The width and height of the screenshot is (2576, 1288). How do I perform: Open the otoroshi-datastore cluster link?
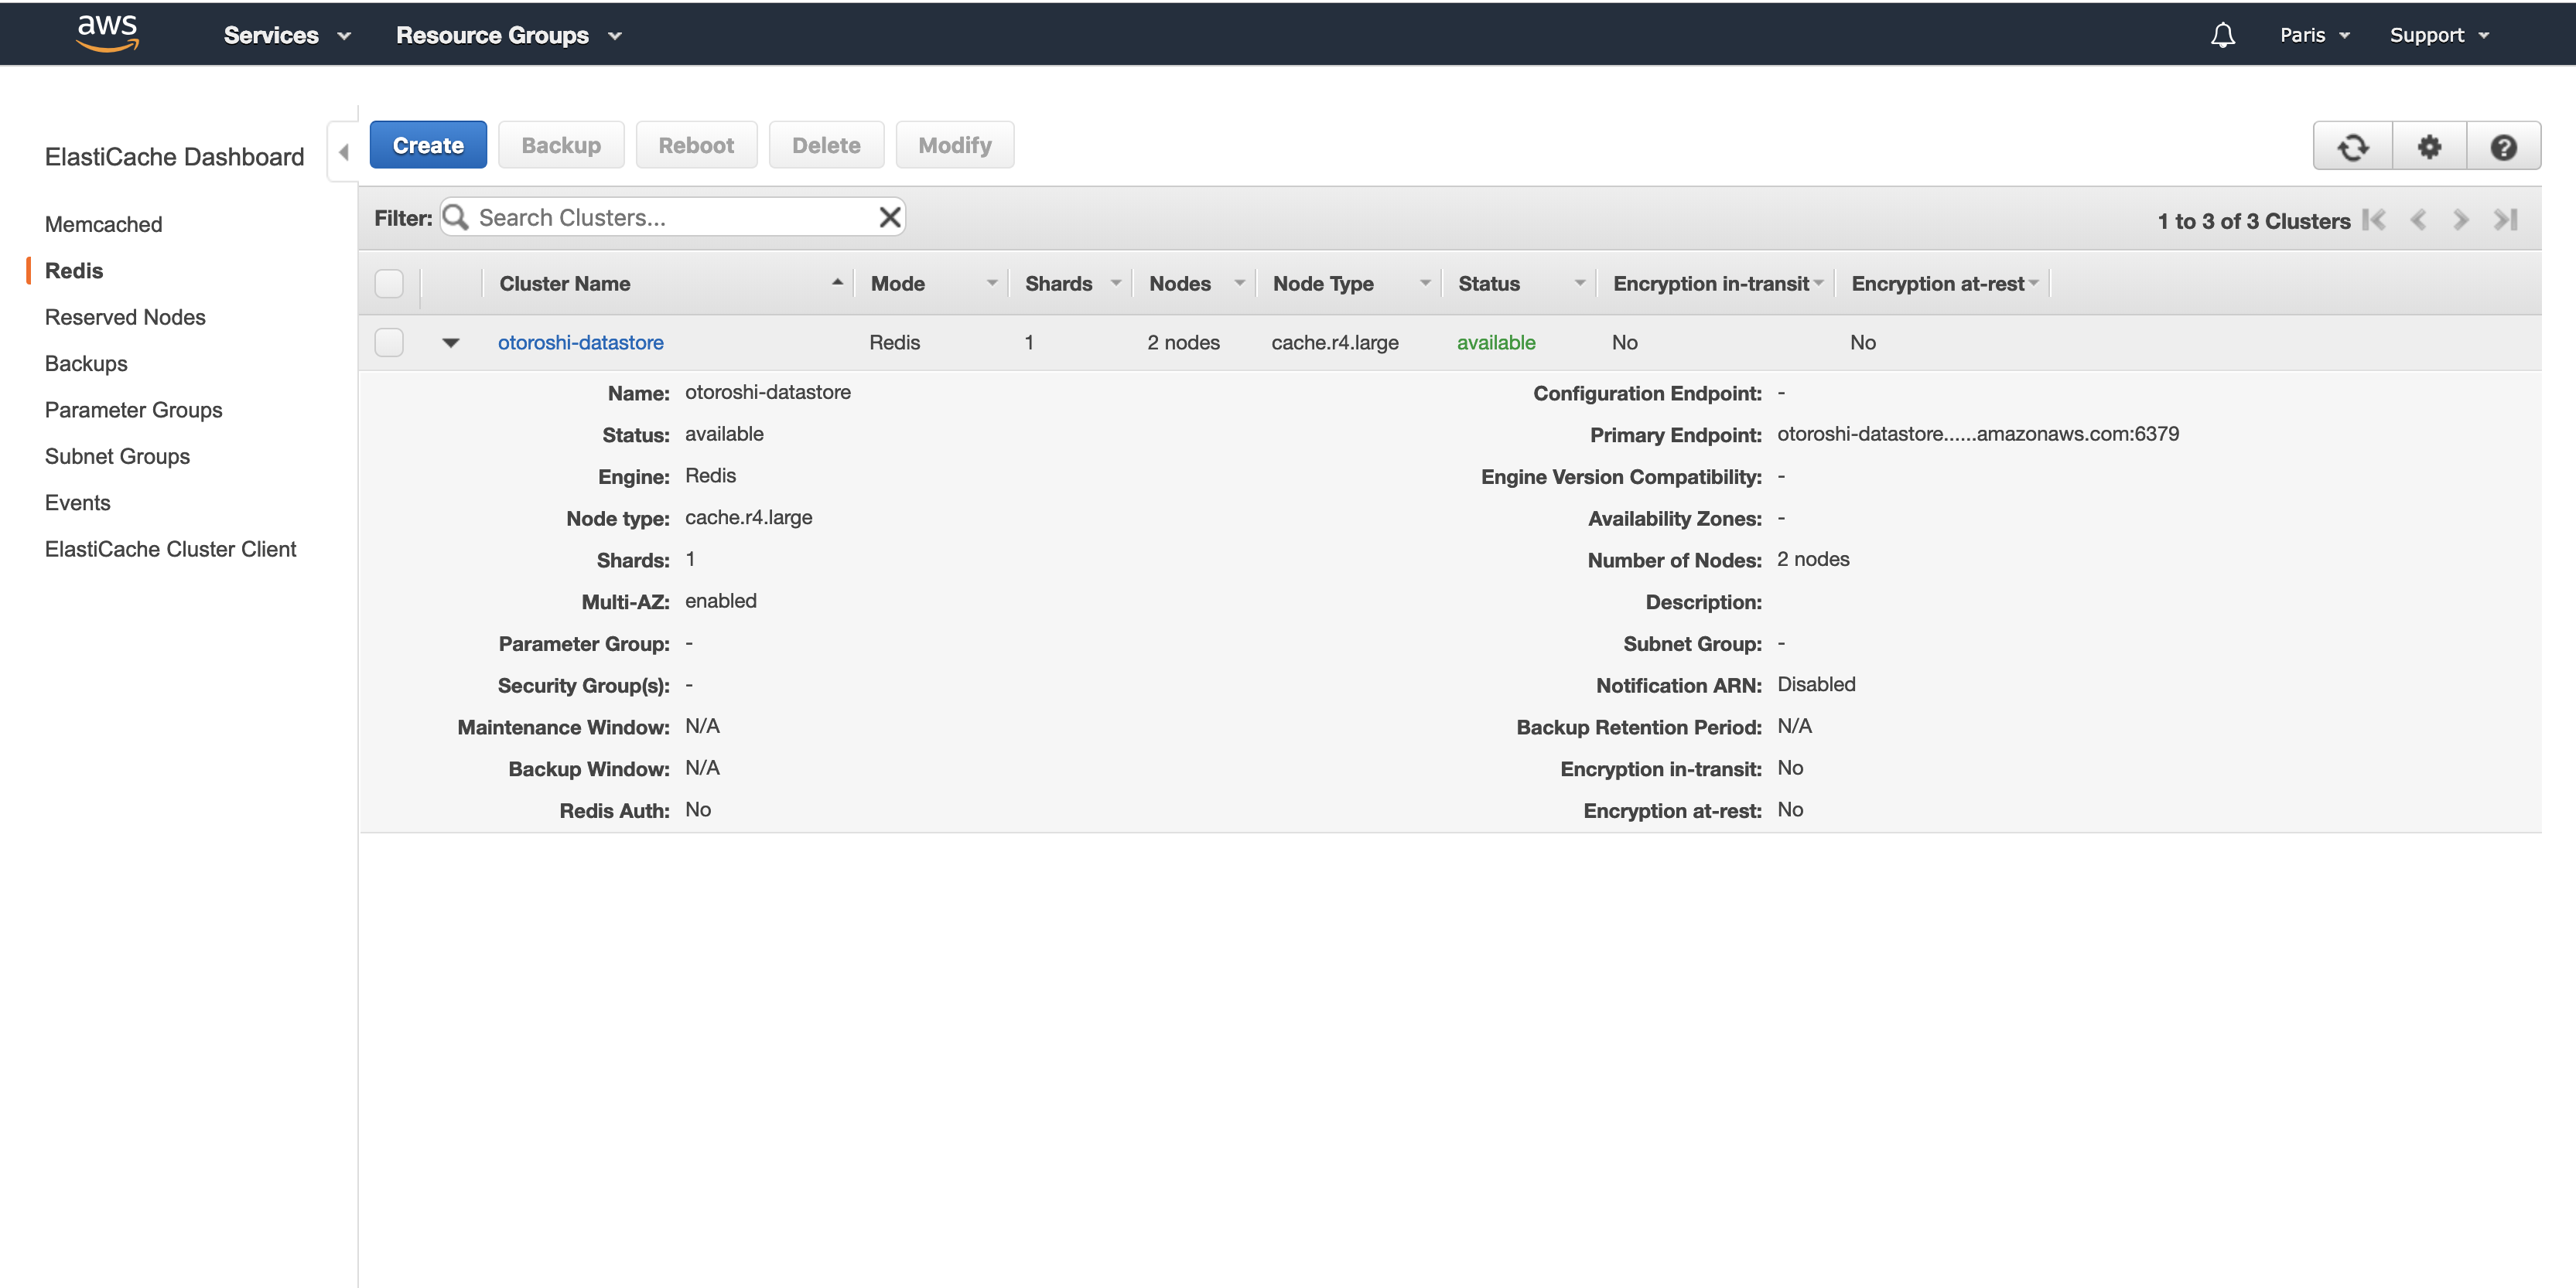pyautogui.click(x=580, y=342)
